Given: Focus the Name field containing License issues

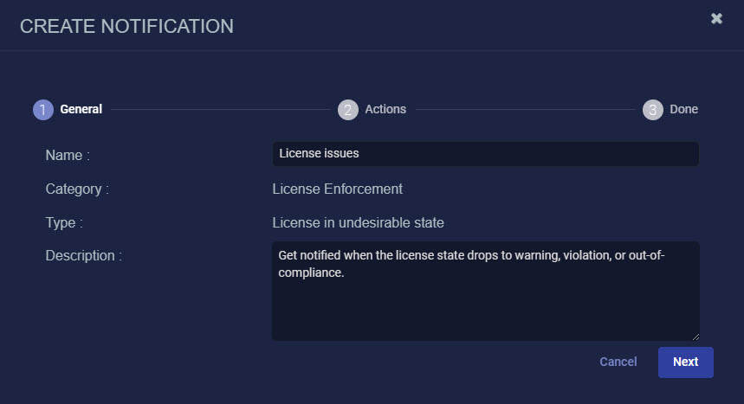Looking at the screenshot, I should (x=485, y=154).
